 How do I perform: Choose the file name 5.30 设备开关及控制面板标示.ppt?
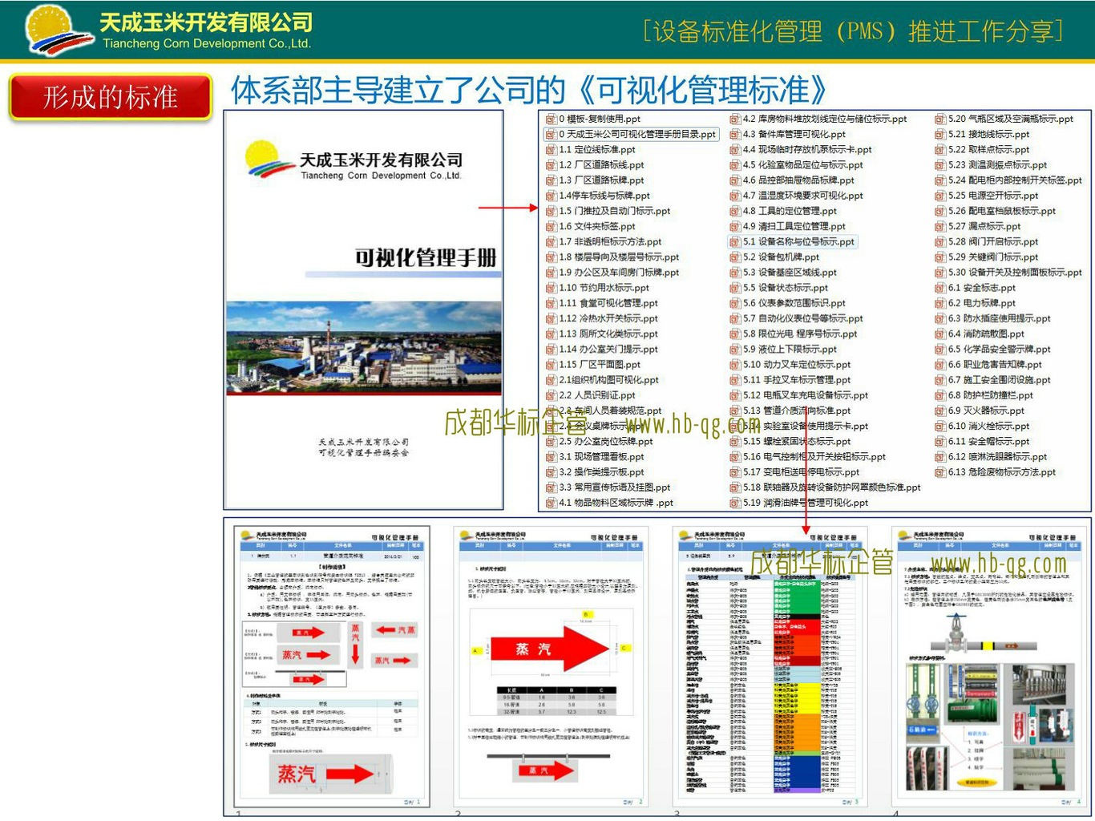point(1014,273)
